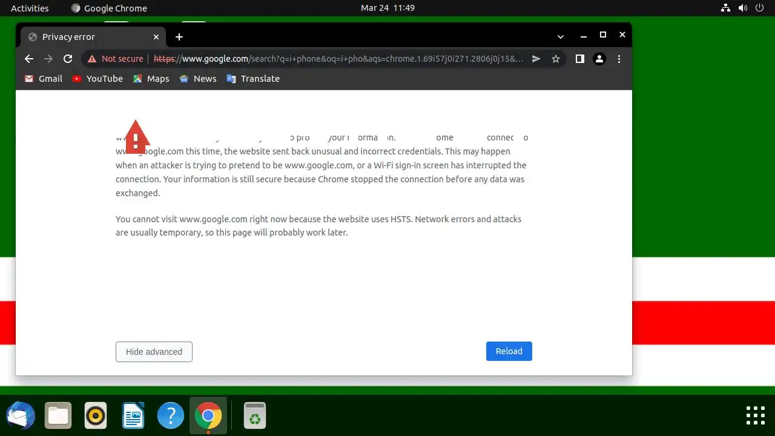Reload page using toolbar refresh icon
This screenshot has width=775, height=436.
click(x=68, y=59)
